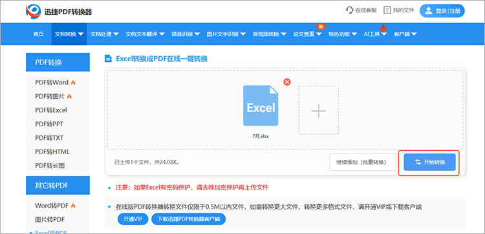Image resolution: width=485 pixels, height=234 pixels.
Task: Click the 开始转换 button
Action: (429, 162)
